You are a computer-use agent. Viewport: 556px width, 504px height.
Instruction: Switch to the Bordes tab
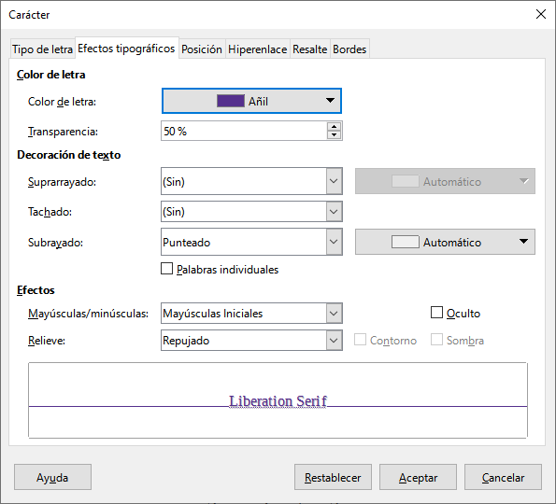pos(349,49)
